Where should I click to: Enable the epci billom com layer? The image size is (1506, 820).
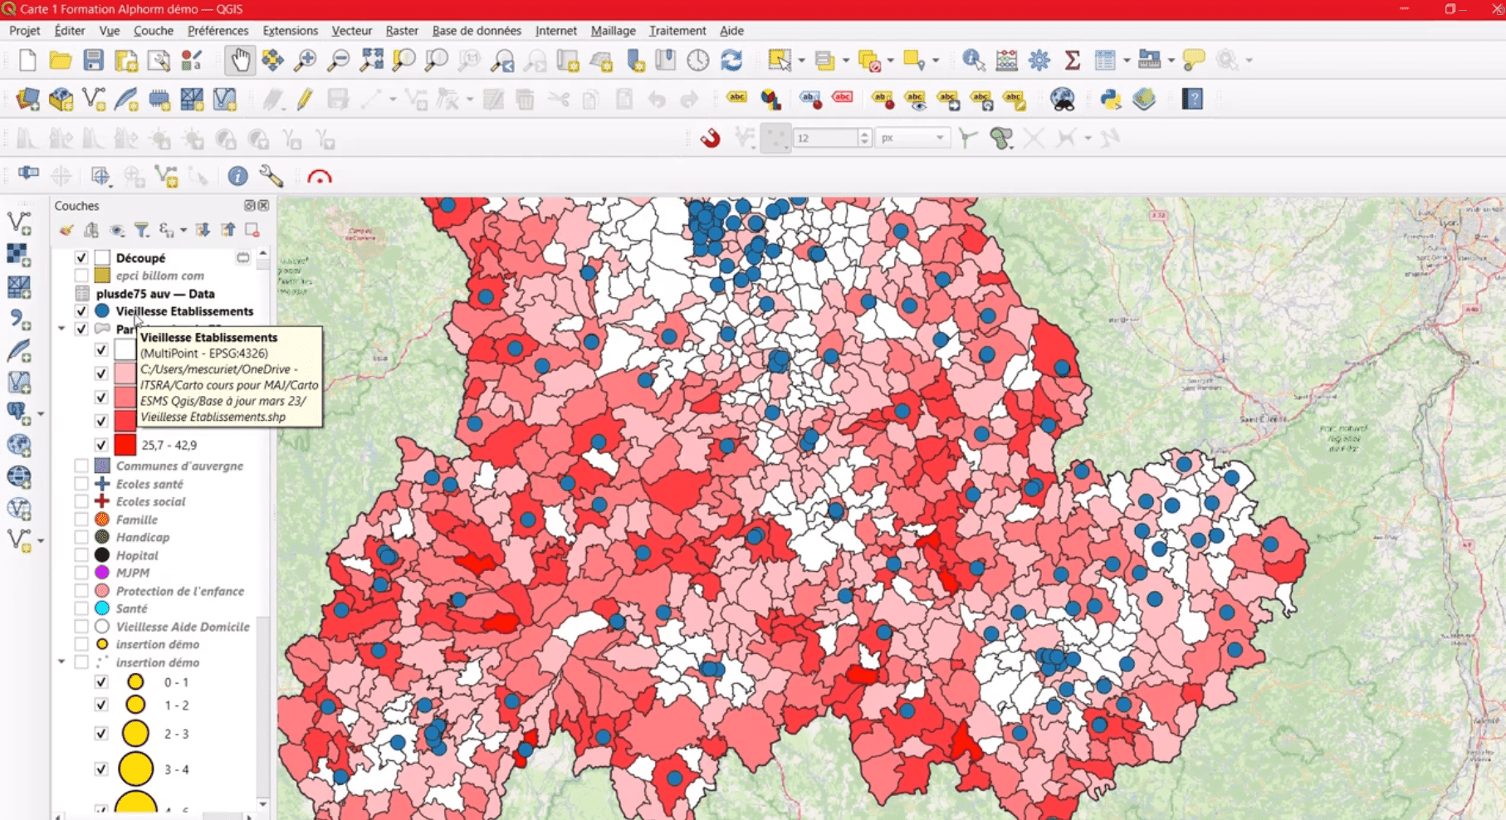(81, 276)
